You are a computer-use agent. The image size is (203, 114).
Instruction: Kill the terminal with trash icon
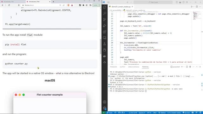[x=190, y=67]
